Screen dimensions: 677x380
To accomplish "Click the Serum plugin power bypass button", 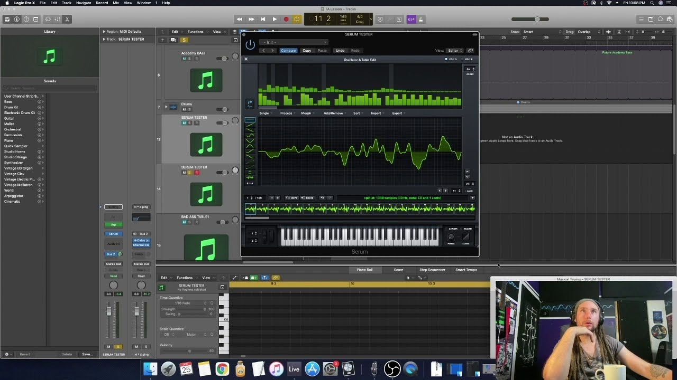I will [250, 45].
